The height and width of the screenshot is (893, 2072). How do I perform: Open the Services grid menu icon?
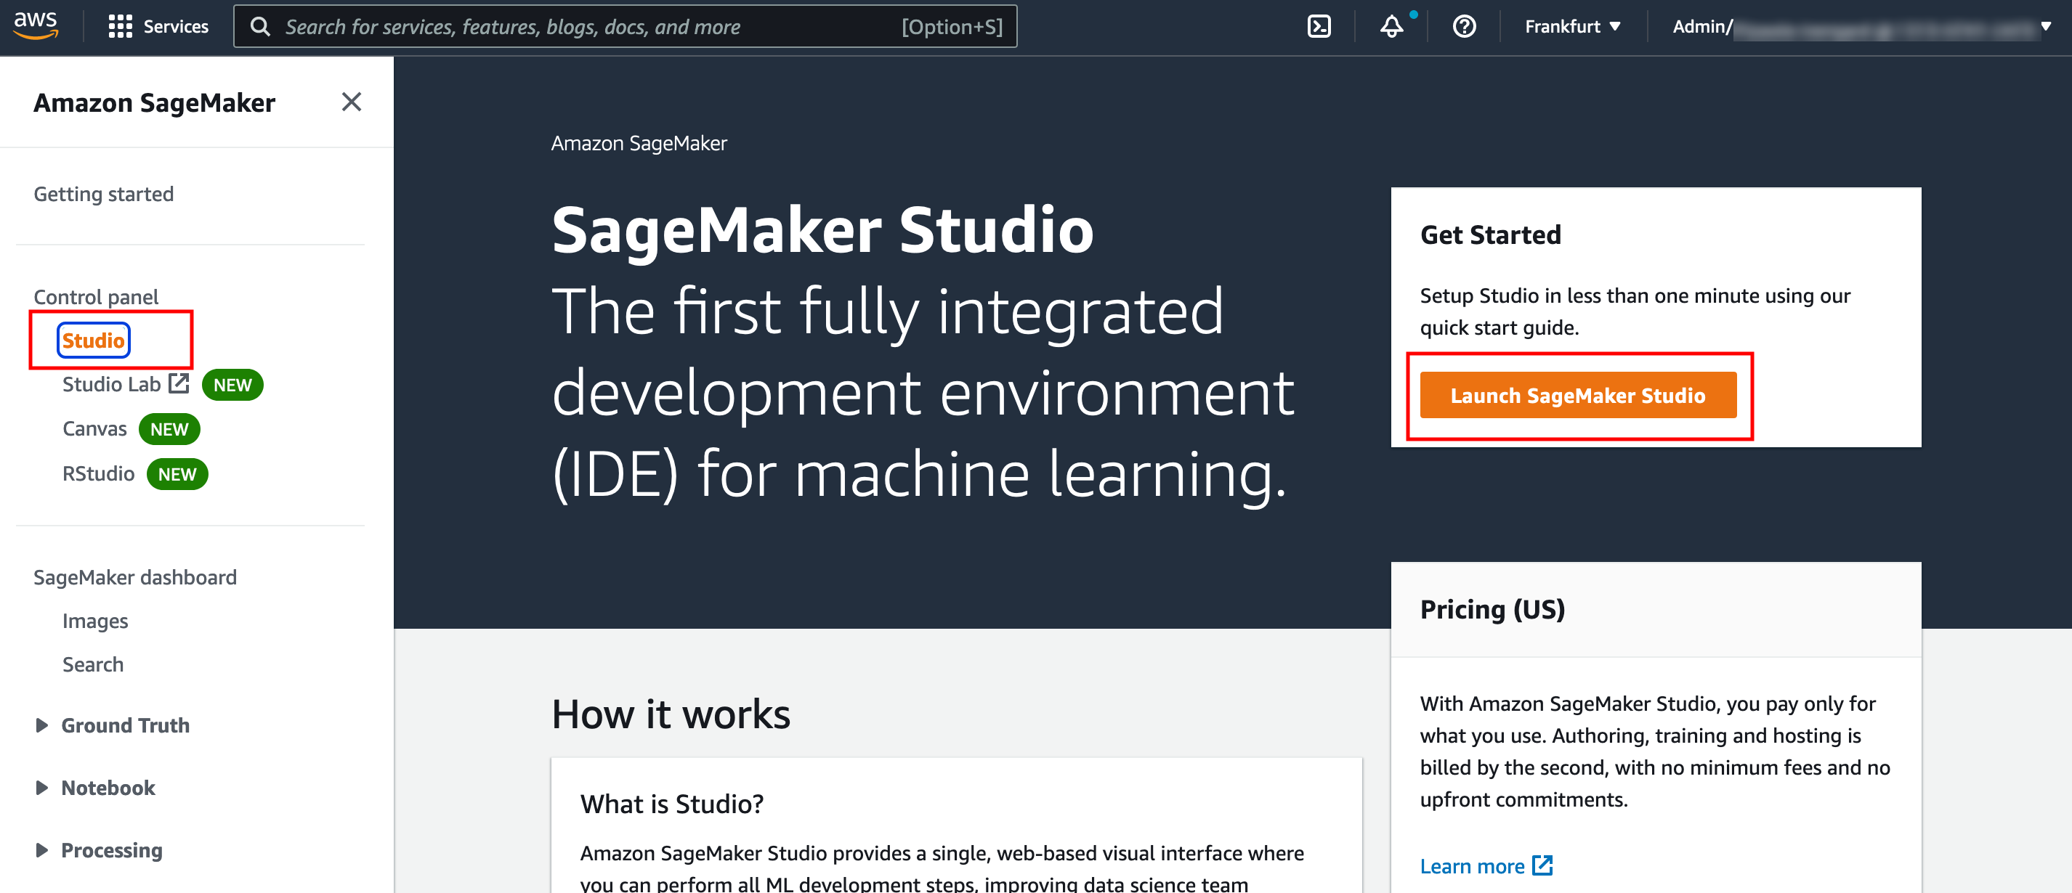[x=120, y=27]
